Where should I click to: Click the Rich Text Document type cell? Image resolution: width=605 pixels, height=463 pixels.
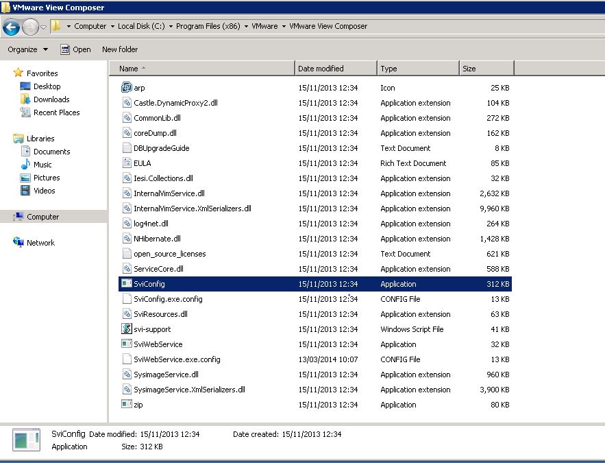pos(413,163)
